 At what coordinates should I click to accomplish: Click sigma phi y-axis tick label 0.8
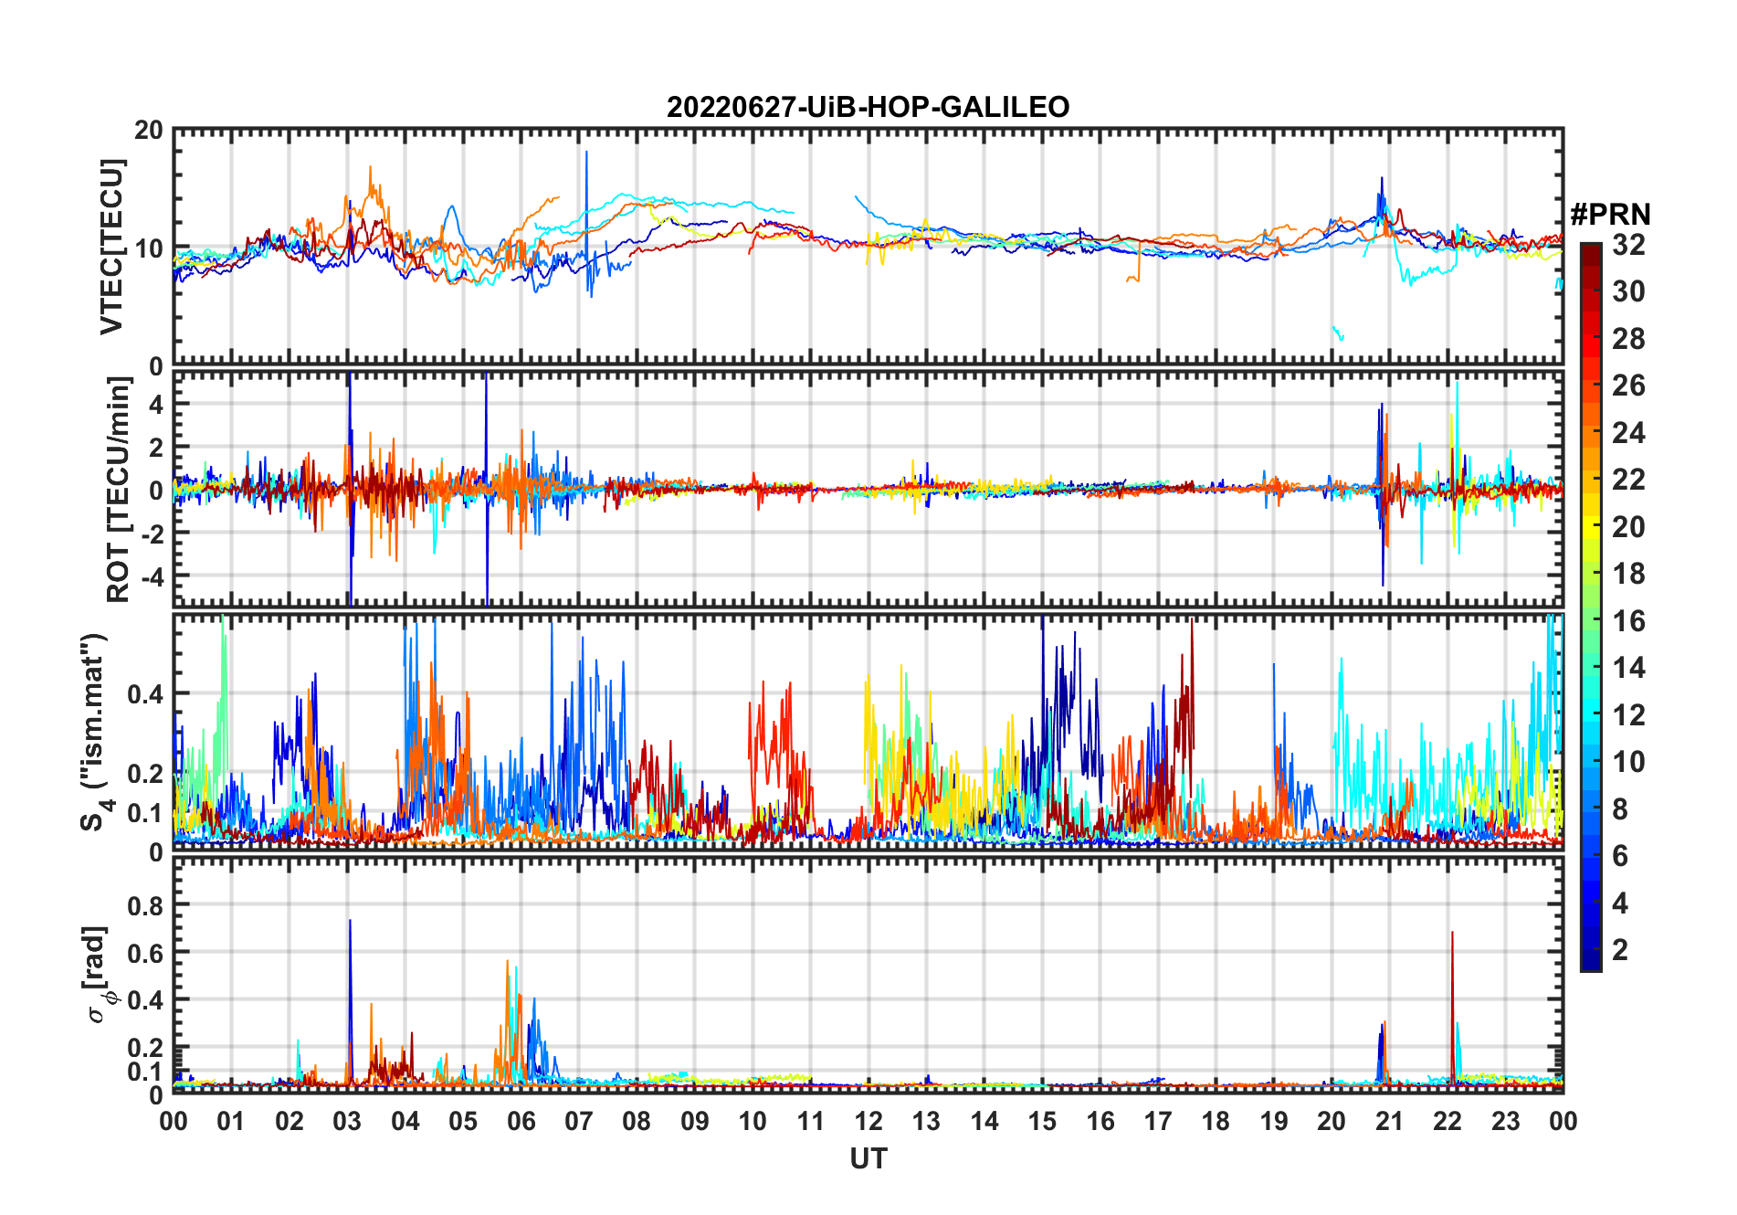[146, 905]
